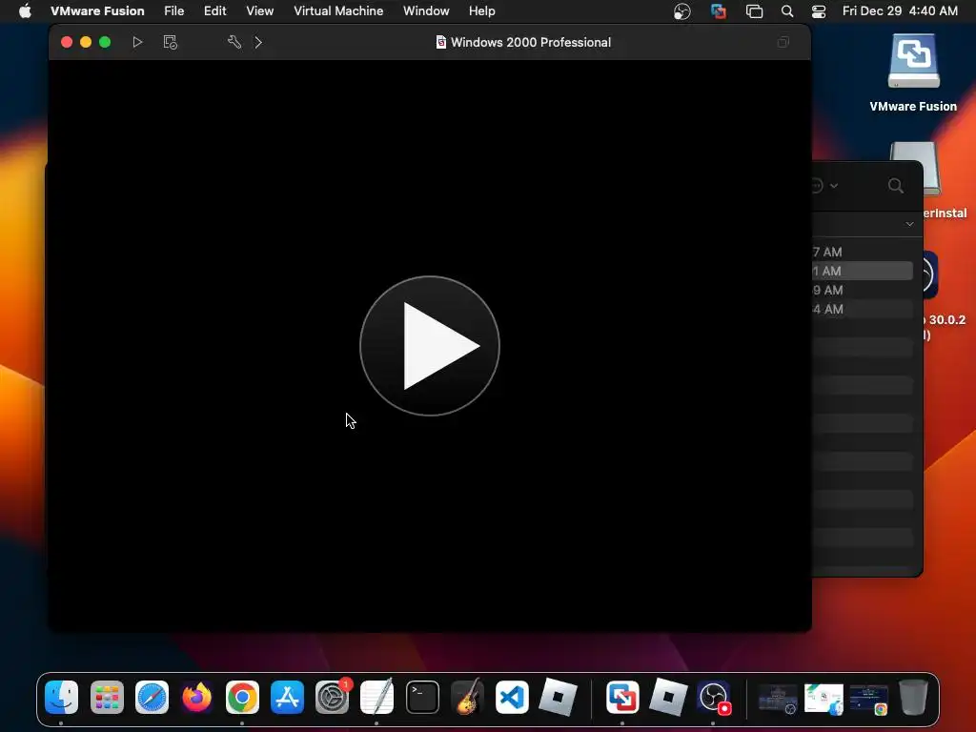Click the OBS status icon in the menu bar

point(682,11)
